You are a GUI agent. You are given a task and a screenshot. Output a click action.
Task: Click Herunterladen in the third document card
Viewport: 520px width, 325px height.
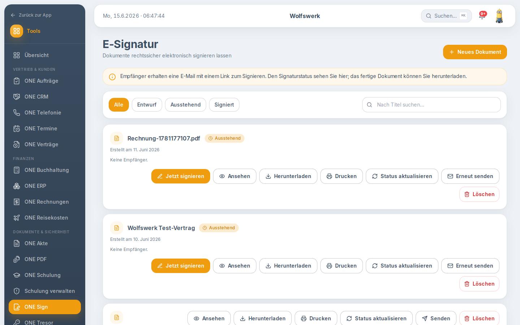(x=263, y=318)
